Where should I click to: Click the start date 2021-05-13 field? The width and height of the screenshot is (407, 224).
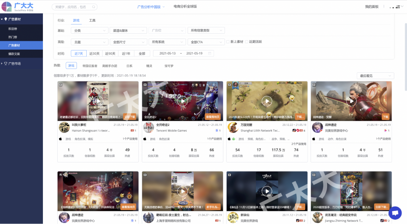tap(167, 53)
